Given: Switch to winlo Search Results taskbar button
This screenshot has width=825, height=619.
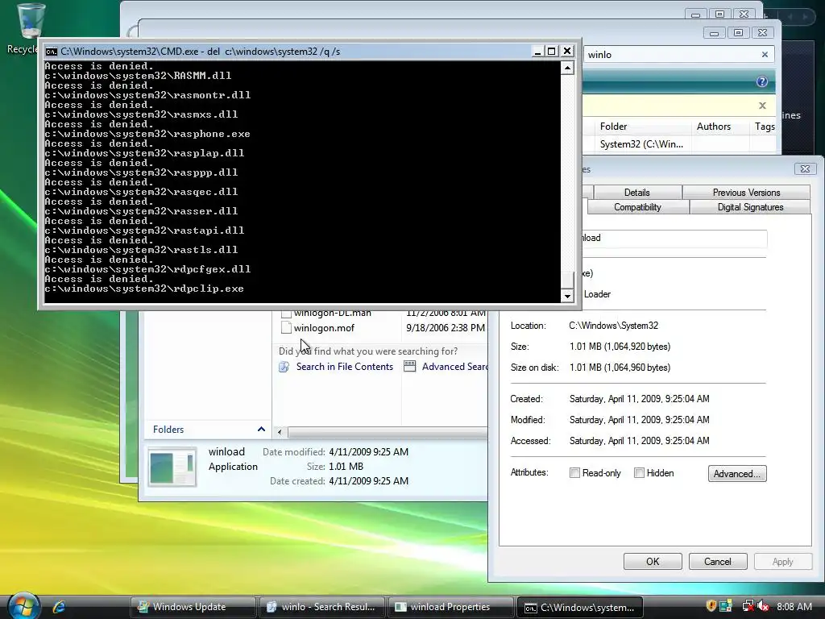Looking at the screenshot, I should [x=322, y=607].
